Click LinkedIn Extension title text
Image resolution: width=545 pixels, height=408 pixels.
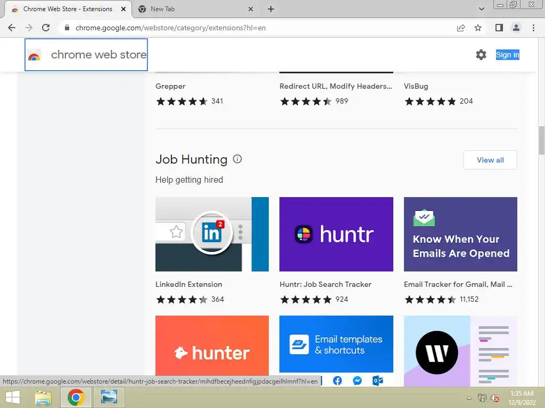(x=189, y=284)
